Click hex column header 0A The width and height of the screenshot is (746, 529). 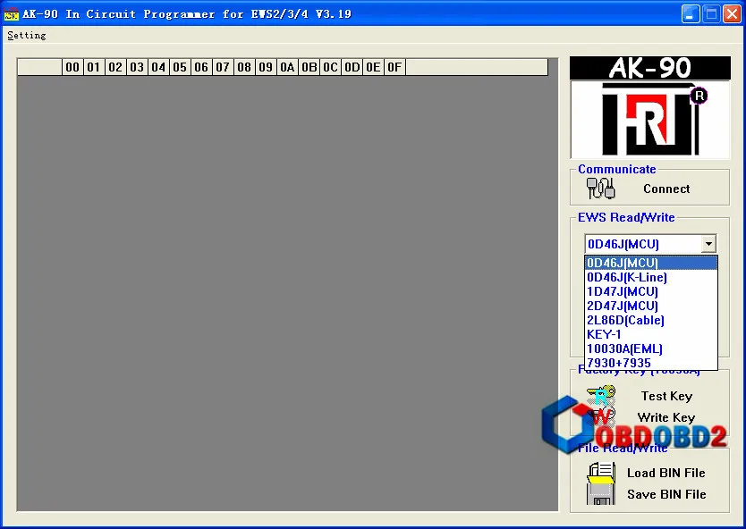[287, 67]
